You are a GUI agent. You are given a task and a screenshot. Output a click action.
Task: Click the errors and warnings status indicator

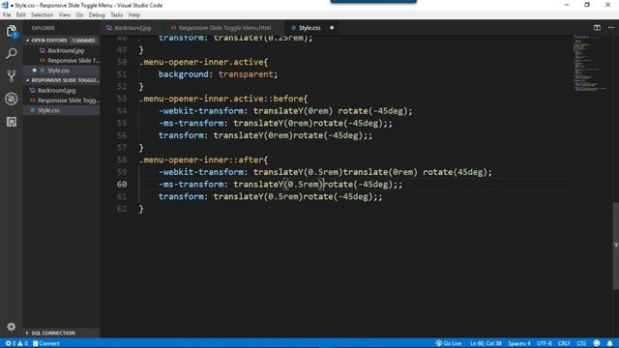[x=16, y=343]
